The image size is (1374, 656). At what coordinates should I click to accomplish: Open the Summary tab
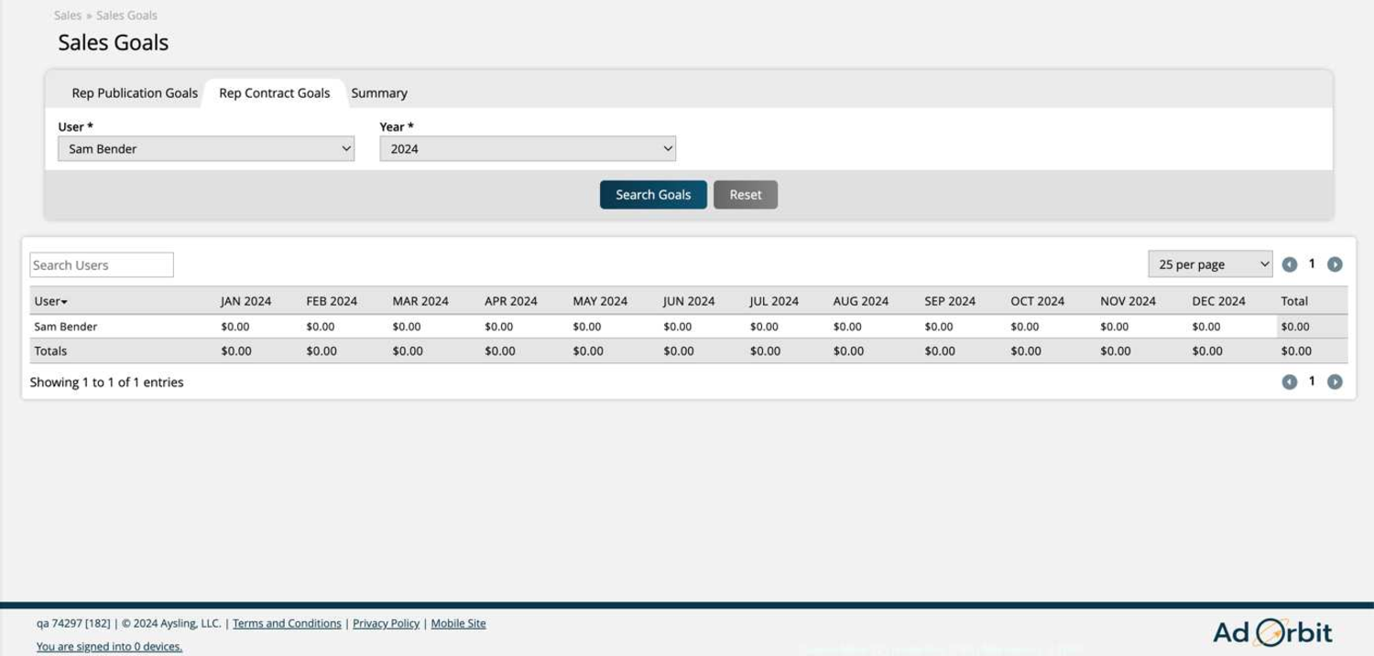[379, 93]
